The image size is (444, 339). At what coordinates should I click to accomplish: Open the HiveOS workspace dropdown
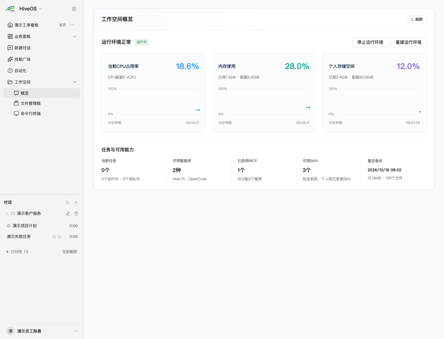[x=40, y=9]
